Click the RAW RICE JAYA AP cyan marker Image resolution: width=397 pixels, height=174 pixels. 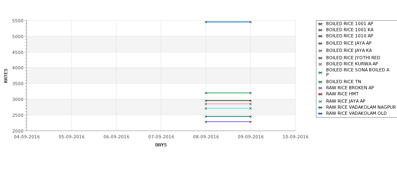click(x=320, y=101)
